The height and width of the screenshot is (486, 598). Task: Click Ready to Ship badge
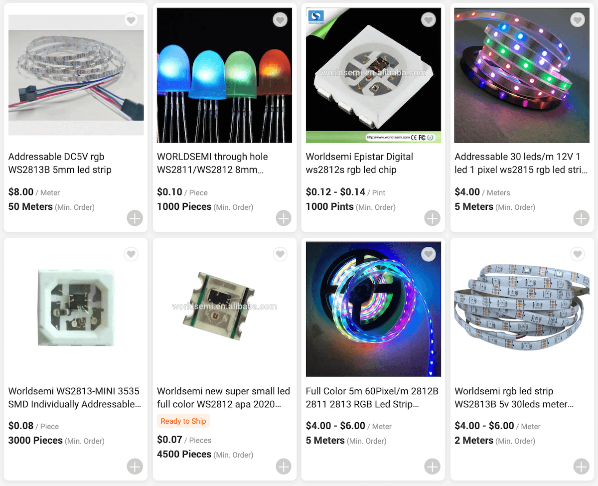coord(183,421)
